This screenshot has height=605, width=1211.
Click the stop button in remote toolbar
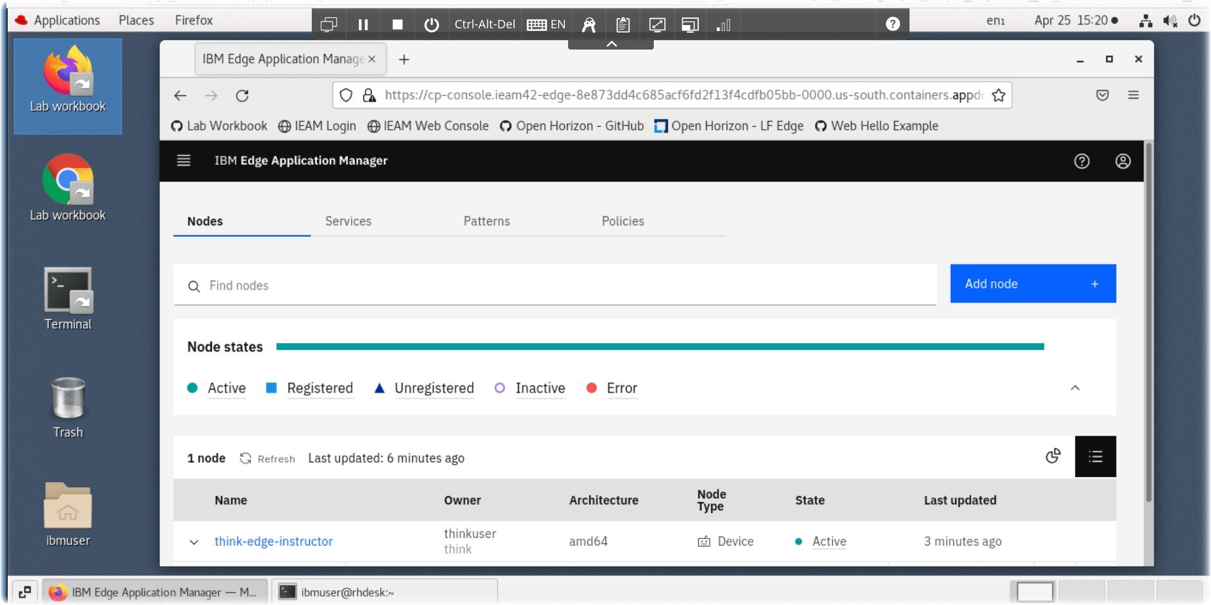(x=397, y=24)
